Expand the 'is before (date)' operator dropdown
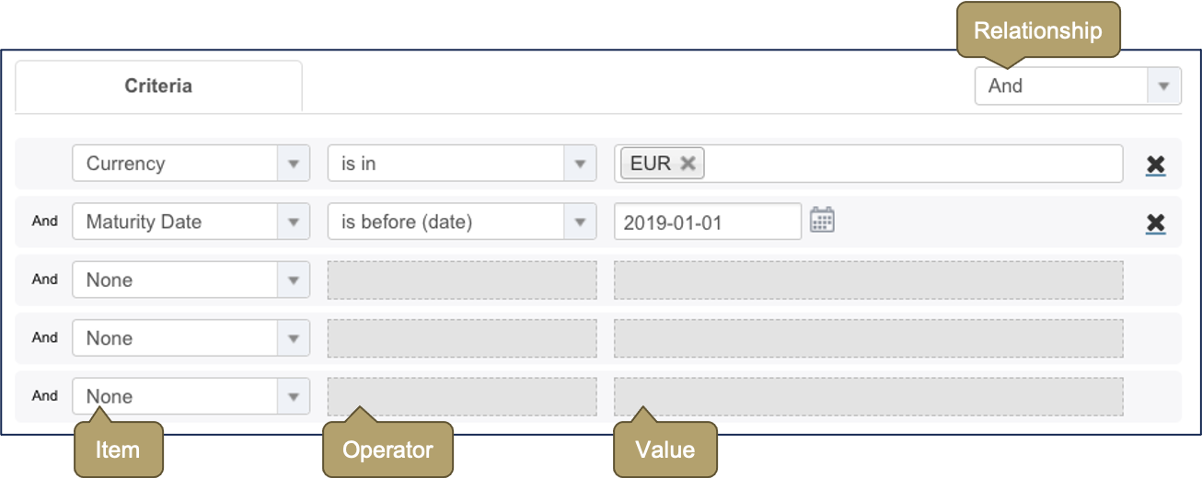The width and height of the screenshot is (1202, 478). (579, 222)
